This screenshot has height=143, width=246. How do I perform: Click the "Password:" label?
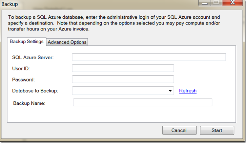tap(23, 80)
